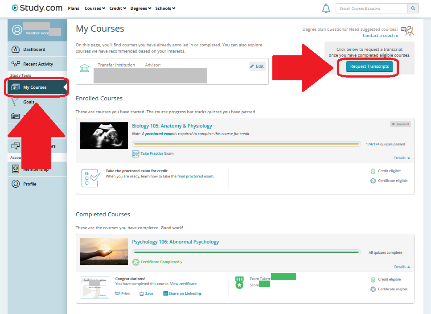Click the Study.com logo
Screen dimensions: 431x314
click(37, 8)
